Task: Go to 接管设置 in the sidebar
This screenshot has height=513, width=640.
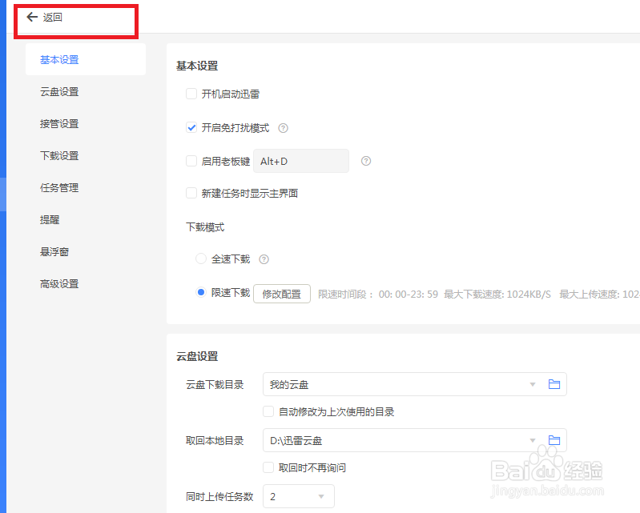Action: tap(59, 123)
